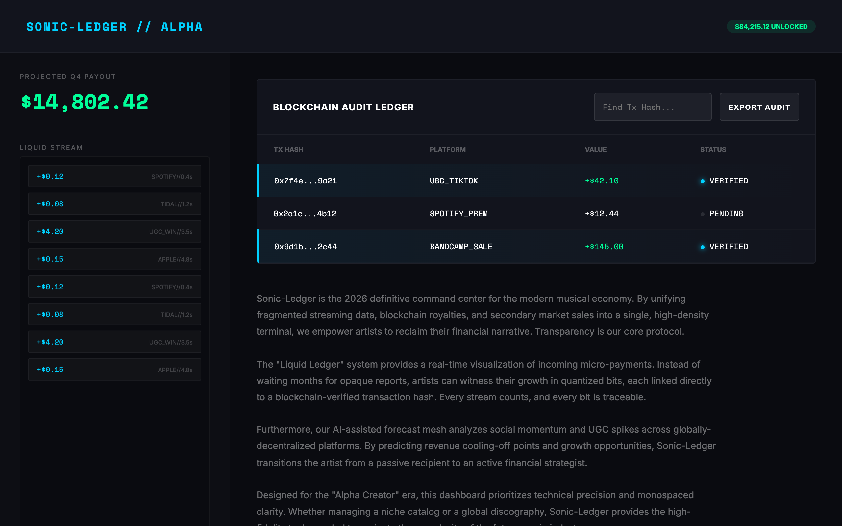Viewport: 842px width, 526px height.
Task: Click the verified status dot for UGC_TIKTOK
Action: pyautogui.click(x=703, y=181)
